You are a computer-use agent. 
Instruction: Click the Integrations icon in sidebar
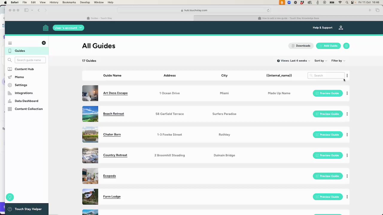tap(10, 93)
